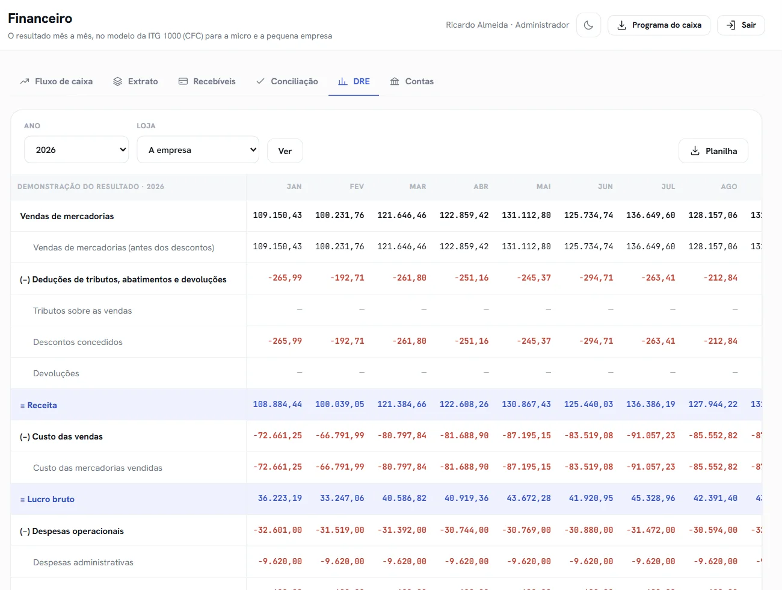Screen dimensions: 782x590
Task: Select the Descontos concedidos row label
Action: coord(78,342)
